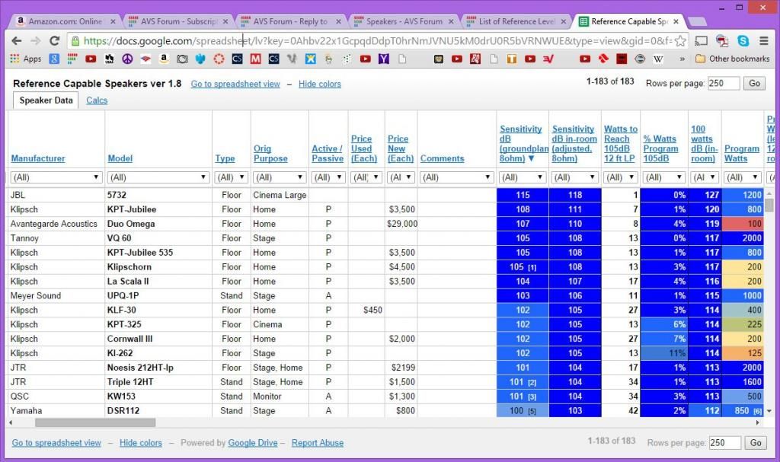780x462 pixels.
Task: Click the Google Drive link in the footer
Action: coord(253,443)
